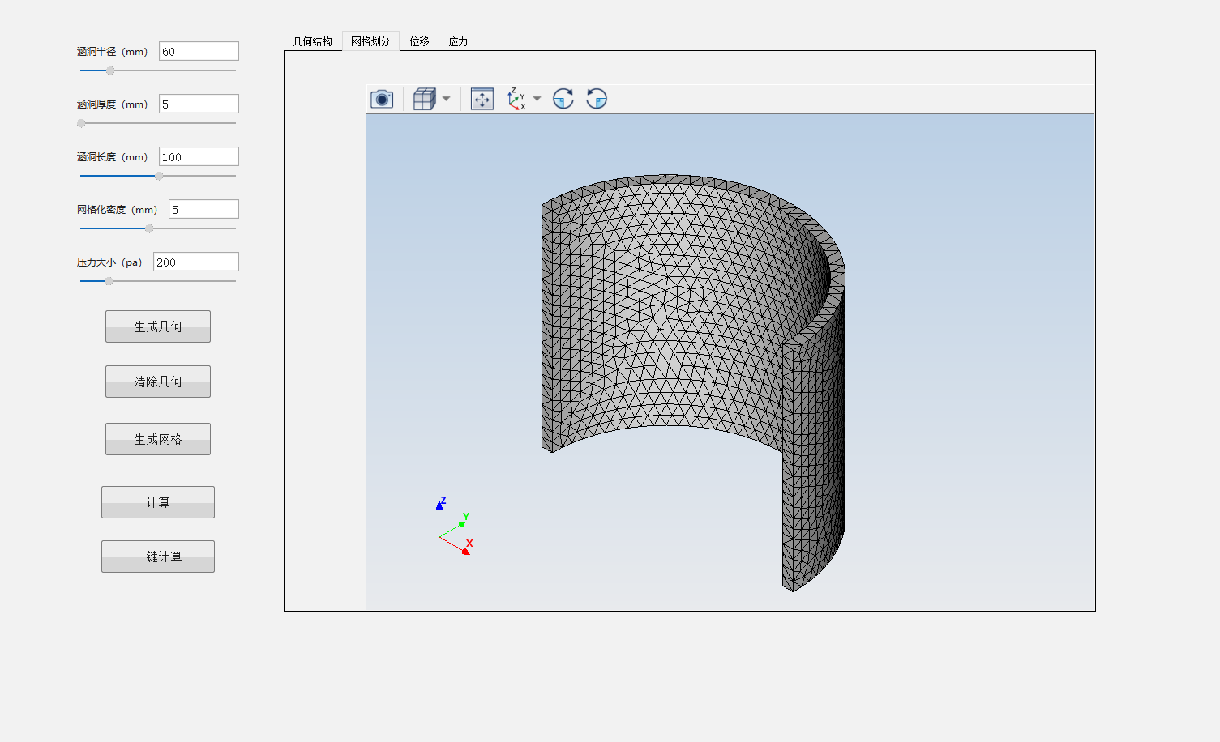Click the 涵洞厚度 slider handle
The height and width of the screenshot is (742, 1220).
81,123
